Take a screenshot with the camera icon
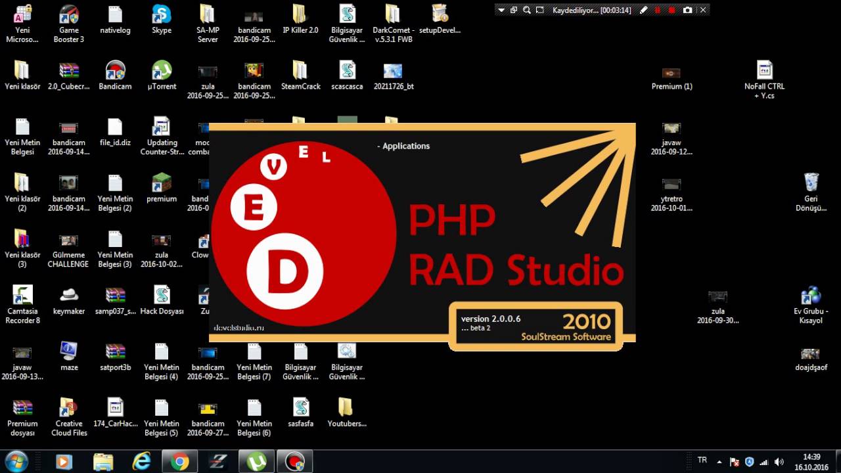The height and width of the screenshot is (473, 841). coord(687,10)
